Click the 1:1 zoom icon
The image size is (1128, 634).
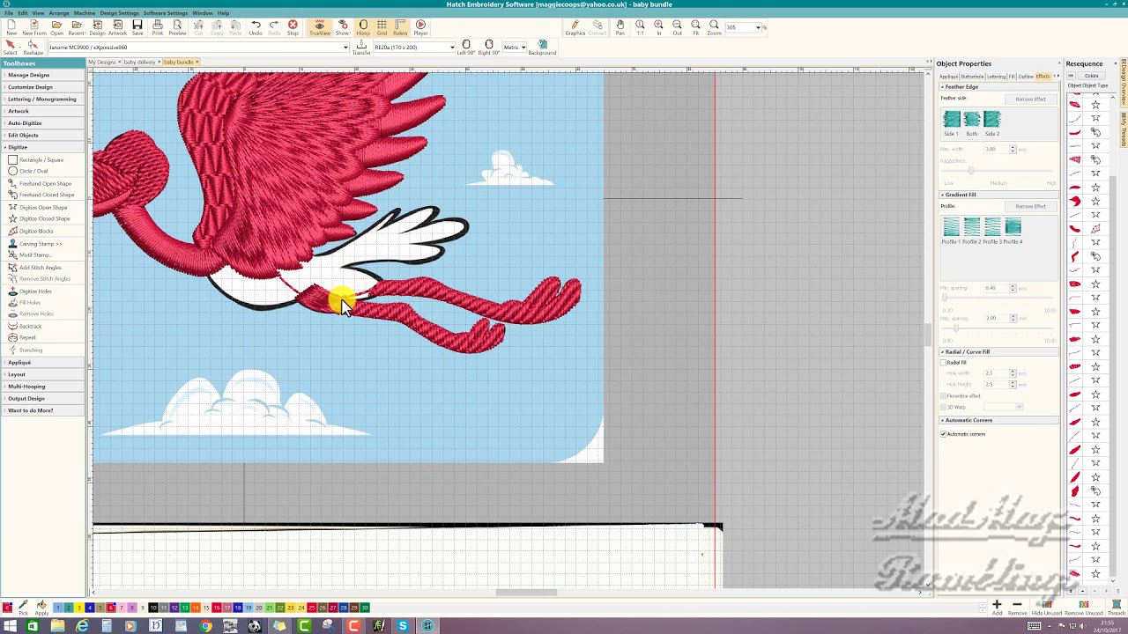(640, 26)
